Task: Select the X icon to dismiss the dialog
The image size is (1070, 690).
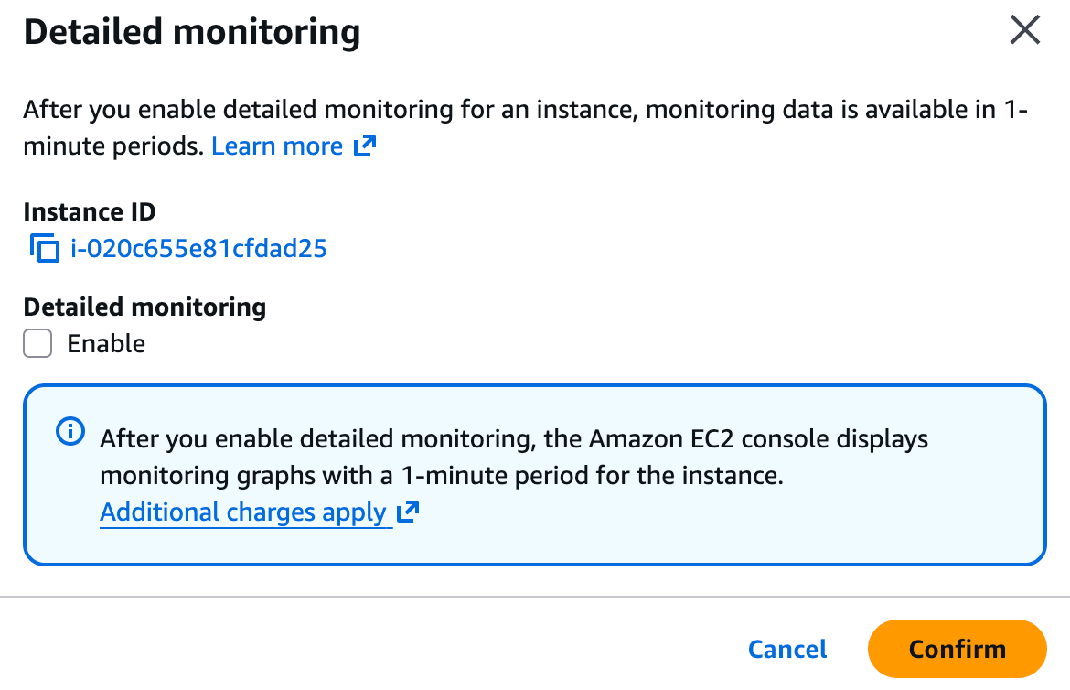Action: [1024, 30]
